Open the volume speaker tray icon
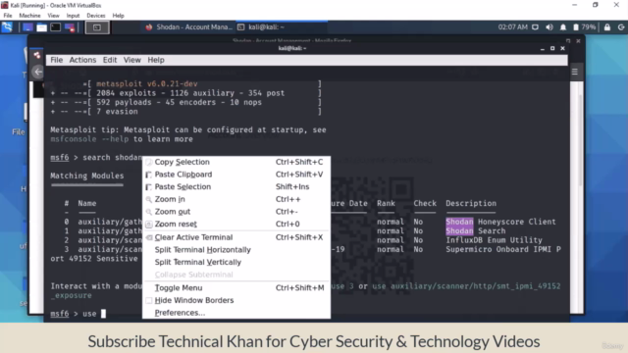 pos(549,27)
